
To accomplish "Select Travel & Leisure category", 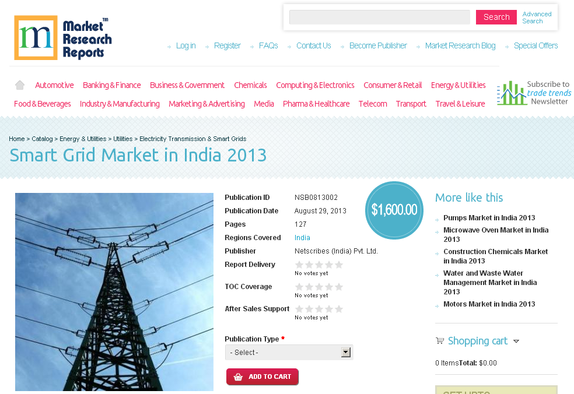I will (460, 104).
